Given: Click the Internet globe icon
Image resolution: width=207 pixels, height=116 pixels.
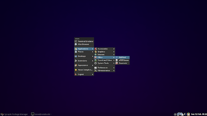Looking at the screenshot, I should 96,54.
